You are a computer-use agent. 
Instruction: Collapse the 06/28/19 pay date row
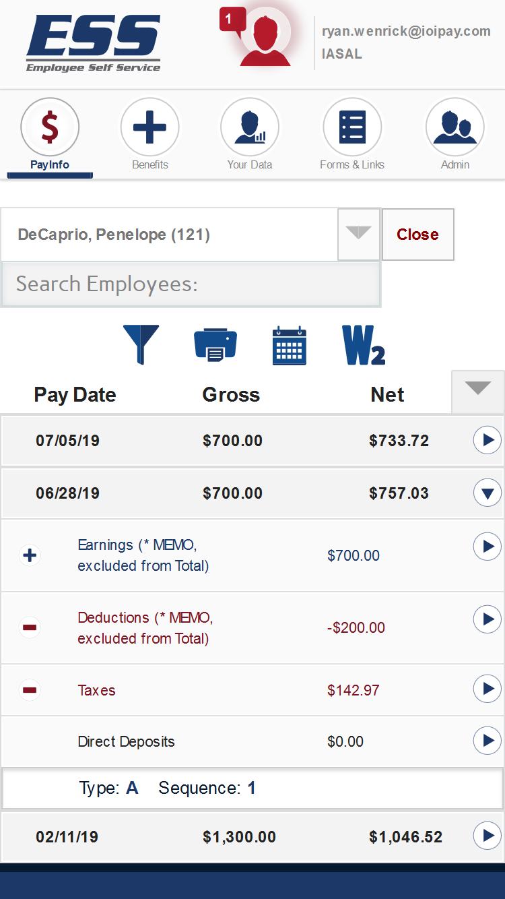(487, 493)
